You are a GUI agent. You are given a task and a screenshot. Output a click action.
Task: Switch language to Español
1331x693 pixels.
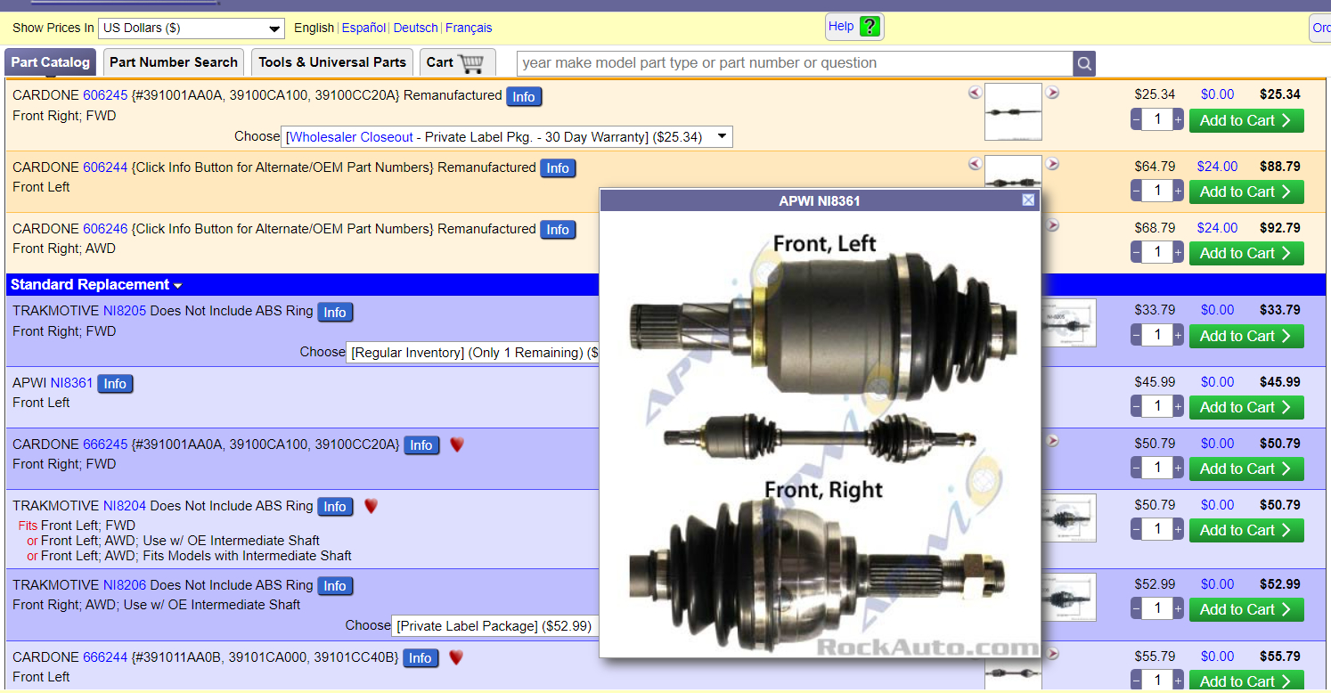tap(363, 28)
